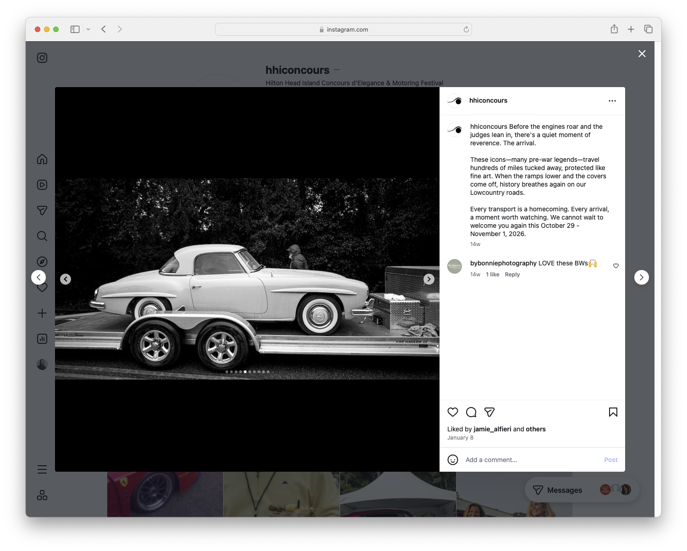Open the comment bubble icon
Viewport: 687px width, 551px height.
tap(471, 412)
